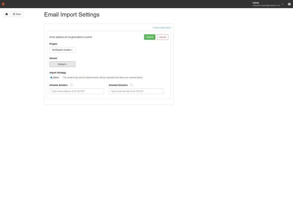
Task: Focus the Allowed Senders email input
Action: 76,91
